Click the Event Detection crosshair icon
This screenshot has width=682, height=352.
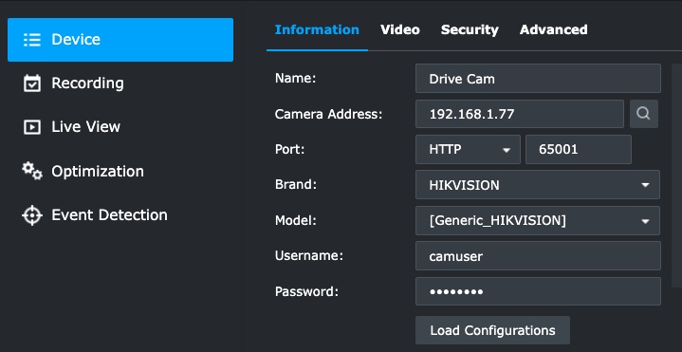32,215
